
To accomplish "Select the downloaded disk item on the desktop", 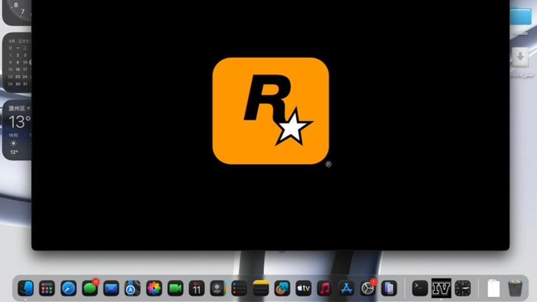I will click(521, 57).
